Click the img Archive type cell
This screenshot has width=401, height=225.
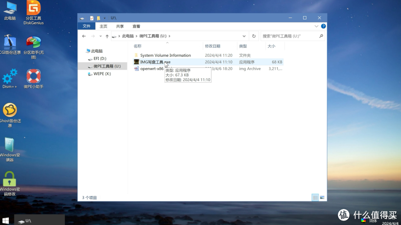(x=250, y=69)
